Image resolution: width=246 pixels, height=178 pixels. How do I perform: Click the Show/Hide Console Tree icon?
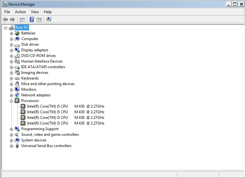(x=22, y=20)
